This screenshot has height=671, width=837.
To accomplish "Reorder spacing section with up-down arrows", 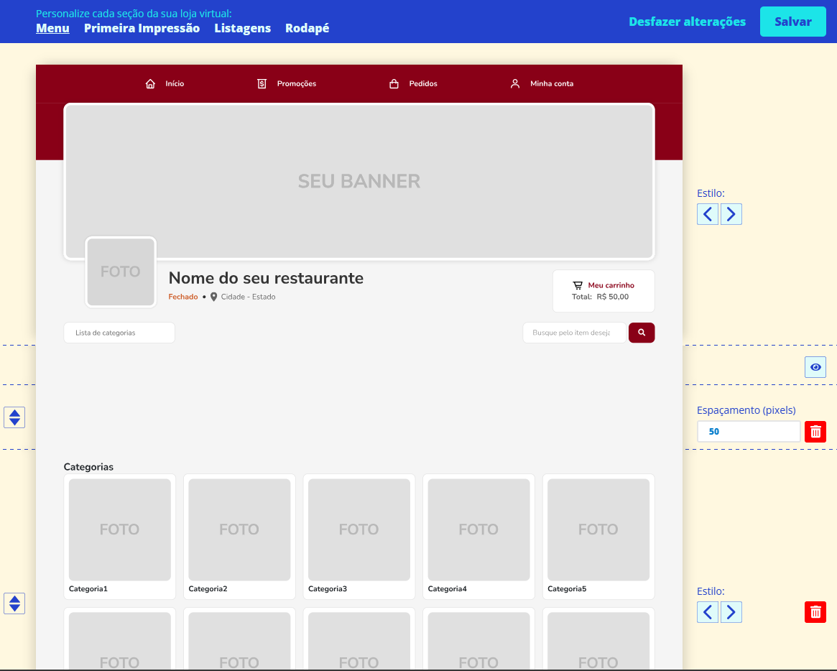I will 14,417.
